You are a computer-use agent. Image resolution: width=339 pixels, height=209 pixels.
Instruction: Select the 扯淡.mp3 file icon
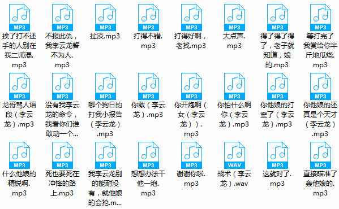(105, 18)
